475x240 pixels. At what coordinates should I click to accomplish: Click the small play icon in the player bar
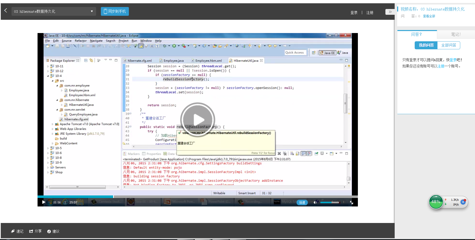tap(44, 202)
